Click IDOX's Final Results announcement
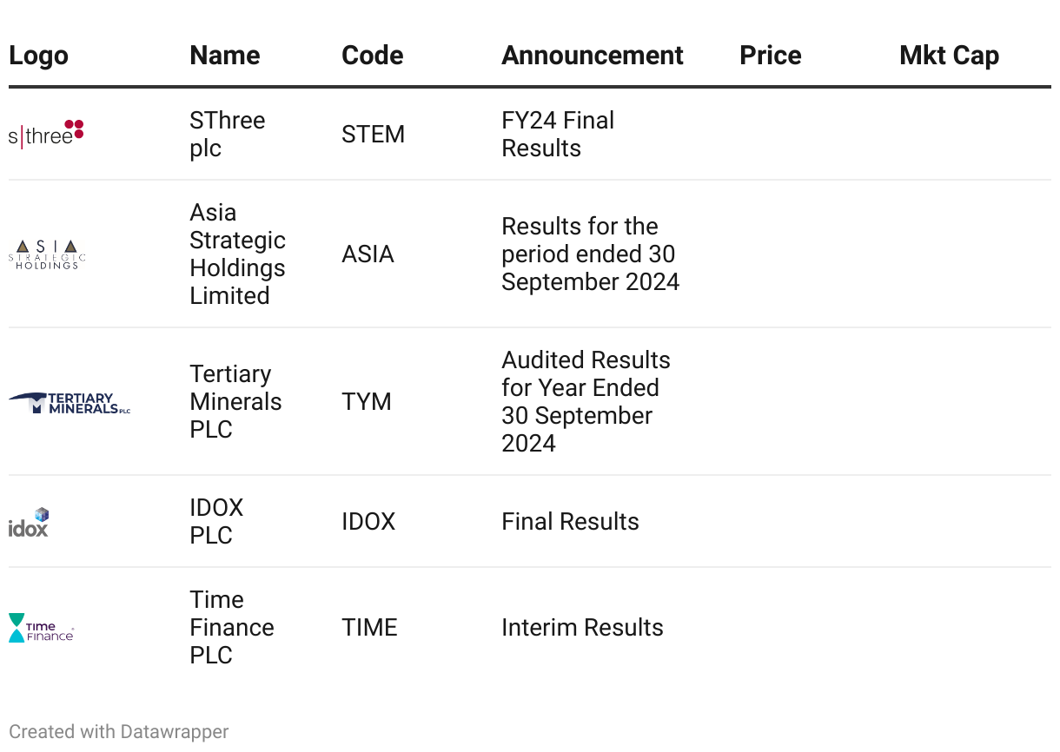 click(x=570, y=522)
